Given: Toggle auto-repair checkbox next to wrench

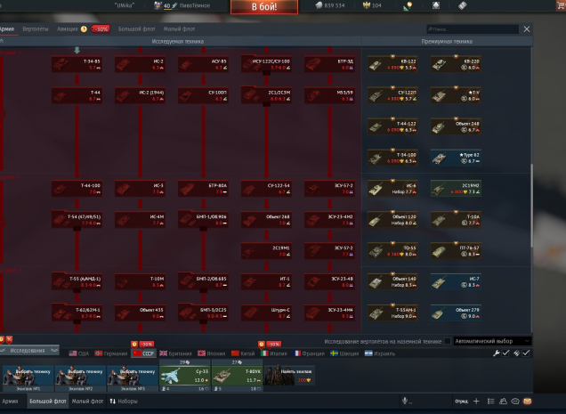Looking at the screenshot, I should [x=505, y=353].
